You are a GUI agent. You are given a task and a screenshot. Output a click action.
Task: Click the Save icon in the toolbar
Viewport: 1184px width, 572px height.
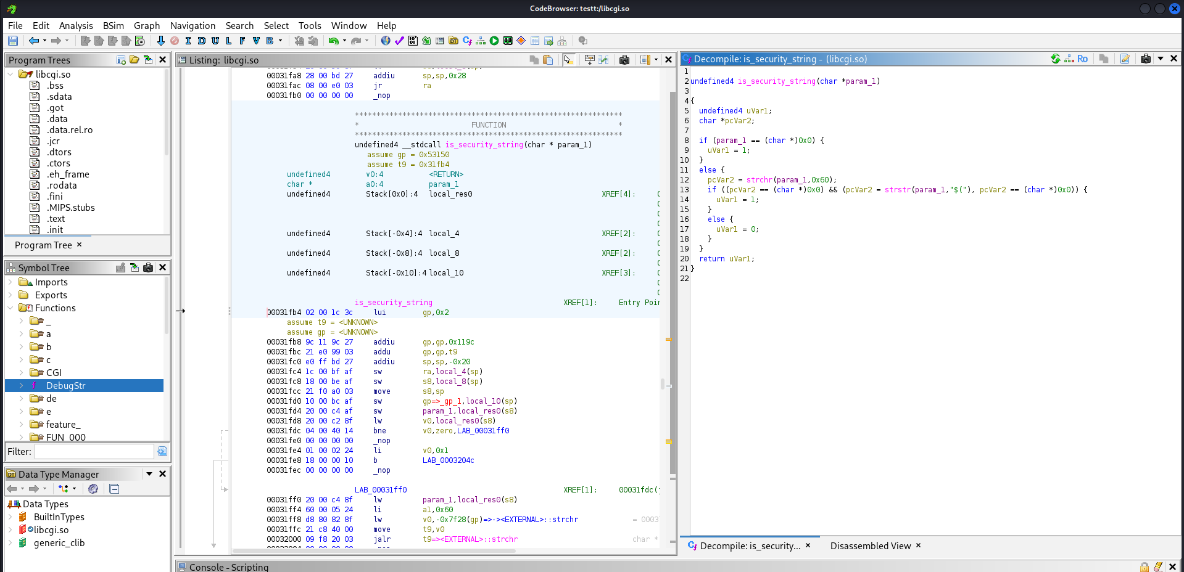[12, 41]
